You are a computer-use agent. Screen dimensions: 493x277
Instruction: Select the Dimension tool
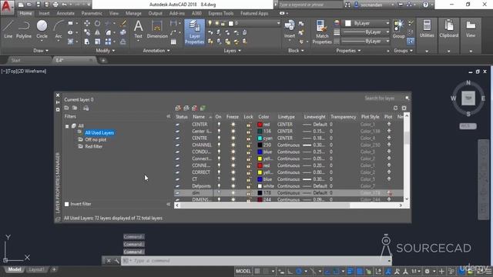pyautogui.click(x=157, y=29)
